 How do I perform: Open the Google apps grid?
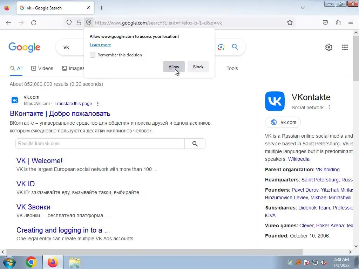345,47
